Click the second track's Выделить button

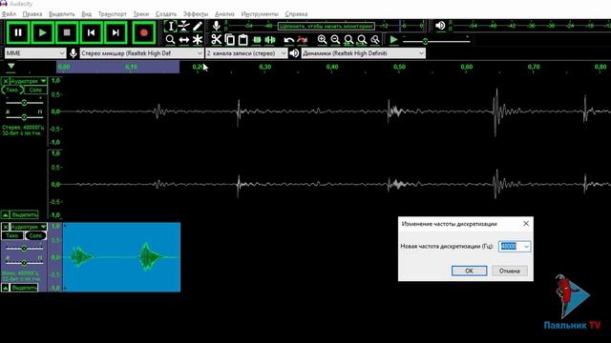pos(24,288)
